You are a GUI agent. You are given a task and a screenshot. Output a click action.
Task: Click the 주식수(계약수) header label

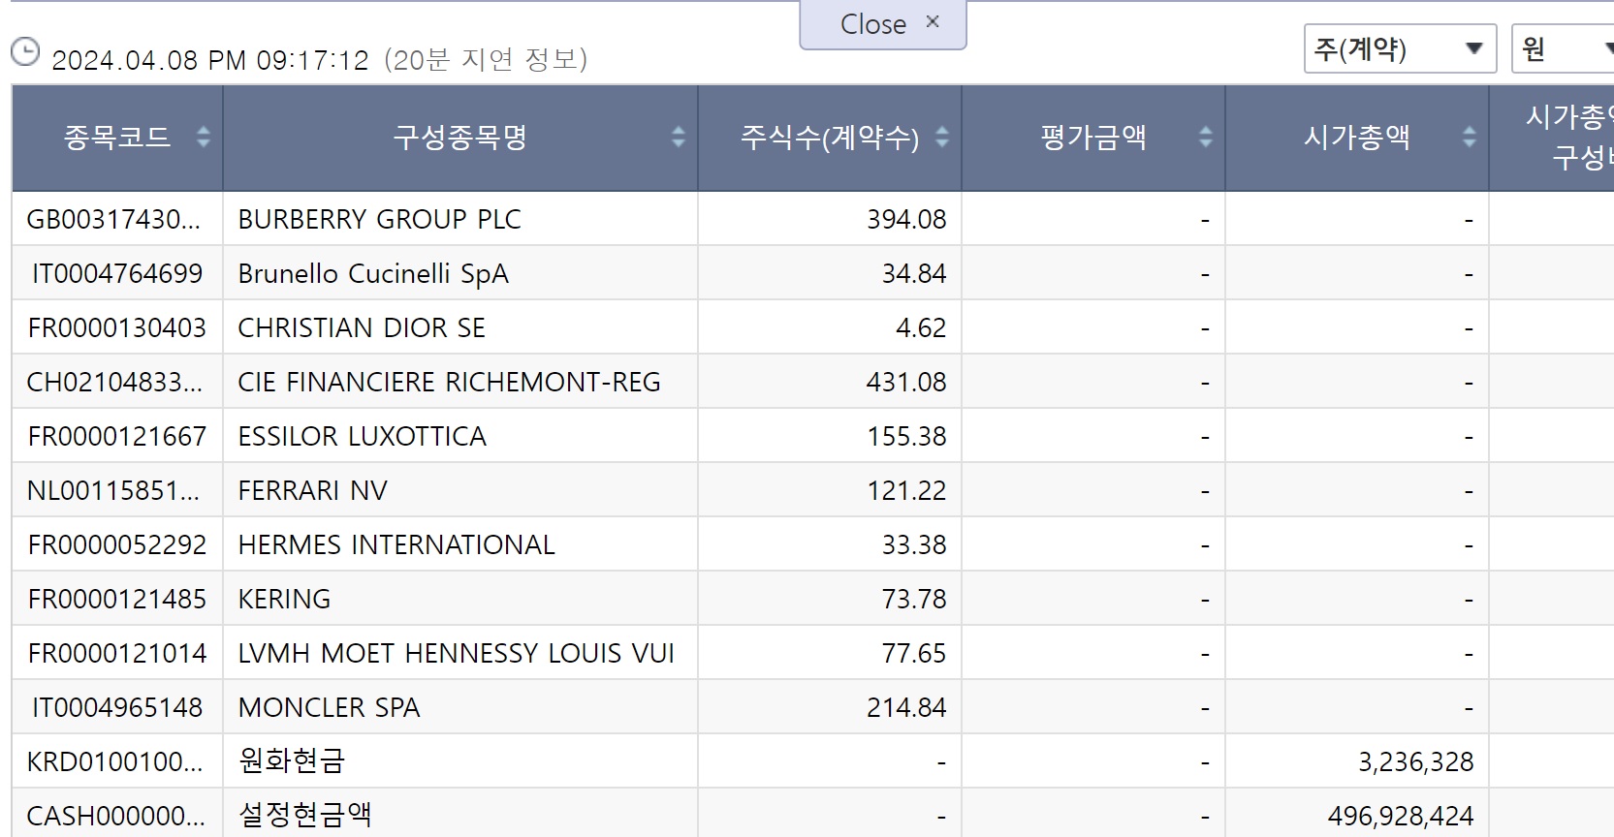point(830,138)
